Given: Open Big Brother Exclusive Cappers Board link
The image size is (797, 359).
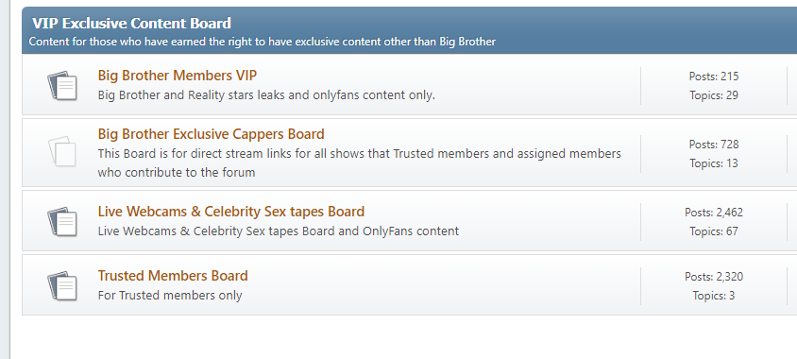Looking at the screenshot, I should [211, 134].
